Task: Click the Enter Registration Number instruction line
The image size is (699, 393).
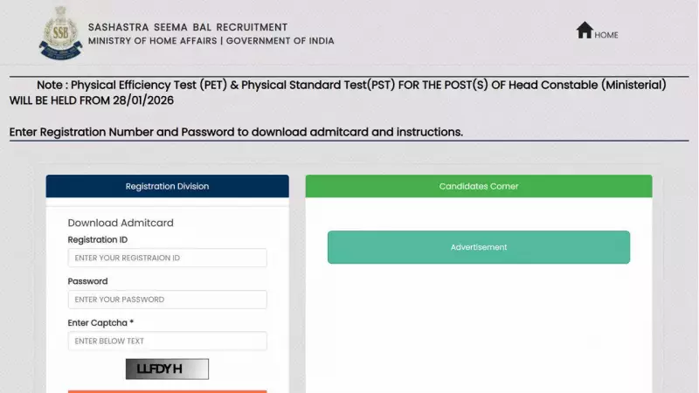Action: coord(236,132)
